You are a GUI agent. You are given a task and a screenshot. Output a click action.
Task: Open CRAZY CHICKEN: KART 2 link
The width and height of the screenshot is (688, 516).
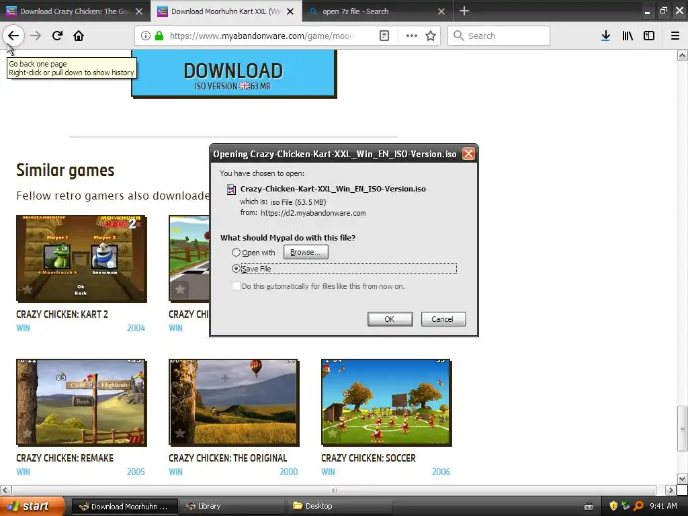coord(62,314)
